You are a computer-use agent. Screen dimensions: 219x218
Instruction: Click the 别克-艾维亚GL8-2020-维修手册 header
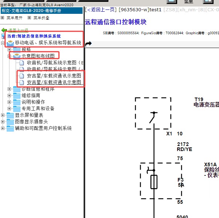coord(41,11)
